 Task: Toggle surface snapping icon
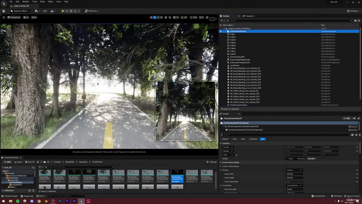pyautogui.click(x=170, y=17)
